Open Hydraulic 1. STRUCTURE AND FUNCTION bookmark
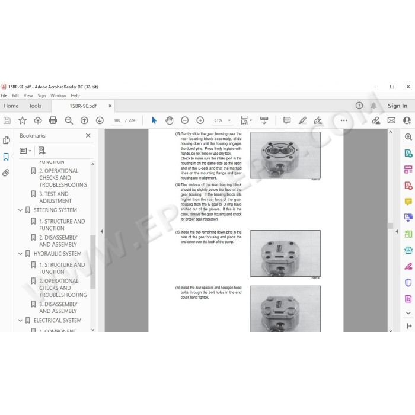 tap(62, 268)
